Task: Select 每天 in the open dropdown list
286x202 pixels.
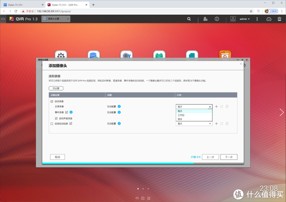Action: coord(194,111)
